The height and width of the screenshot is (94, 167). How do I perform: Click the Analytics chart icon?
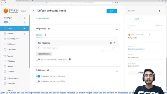click(x=5, y=72)
